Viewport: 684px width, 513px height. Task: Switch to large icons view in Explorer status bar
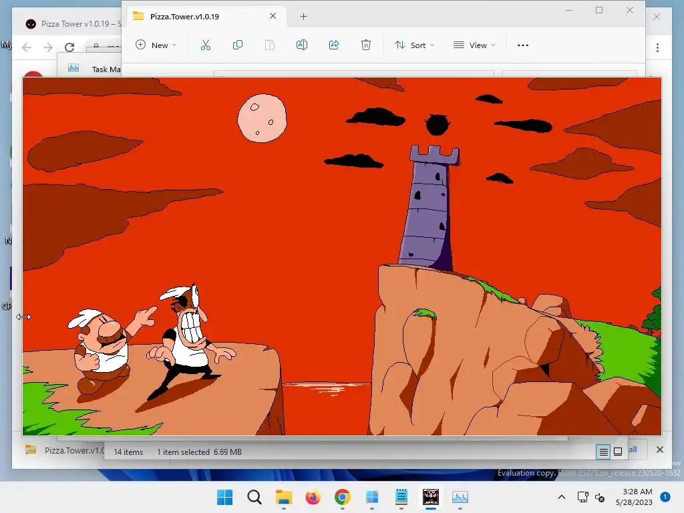pyautogui.click(x=618, y=452)
